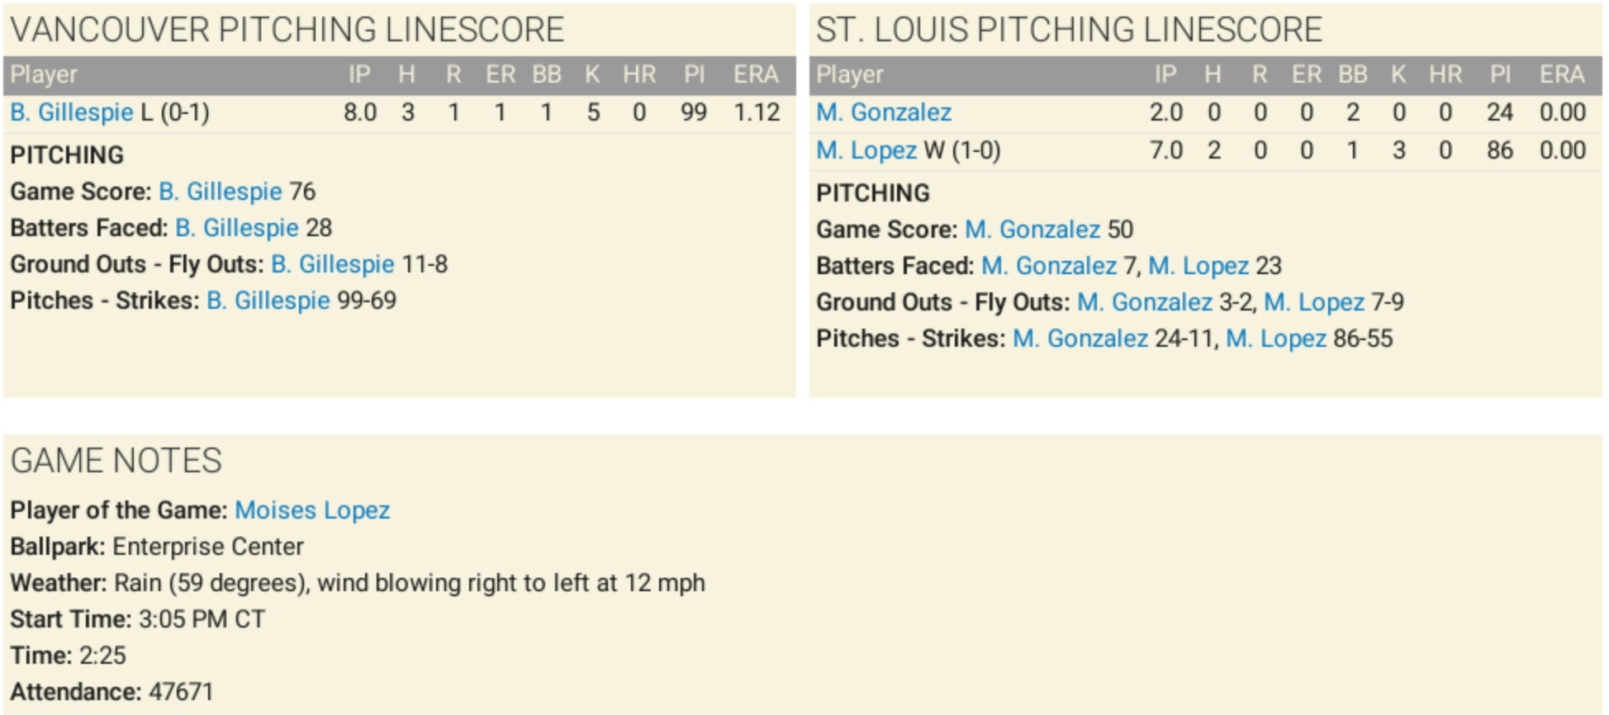Click B. Gillespie next to Game Score

coord(220,192)
